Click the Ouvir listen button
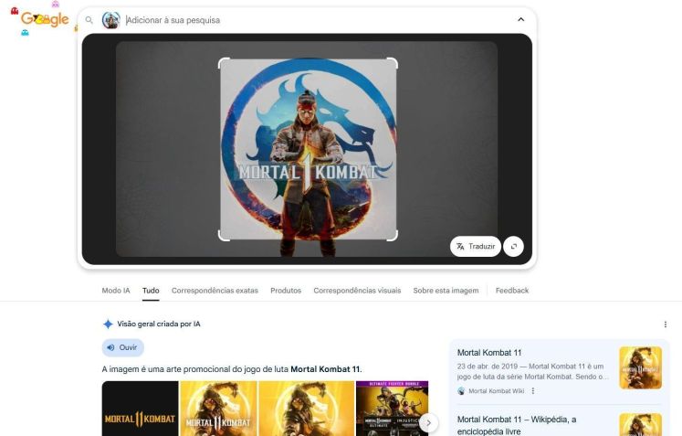The image size is (682, 436). [123, 347]
